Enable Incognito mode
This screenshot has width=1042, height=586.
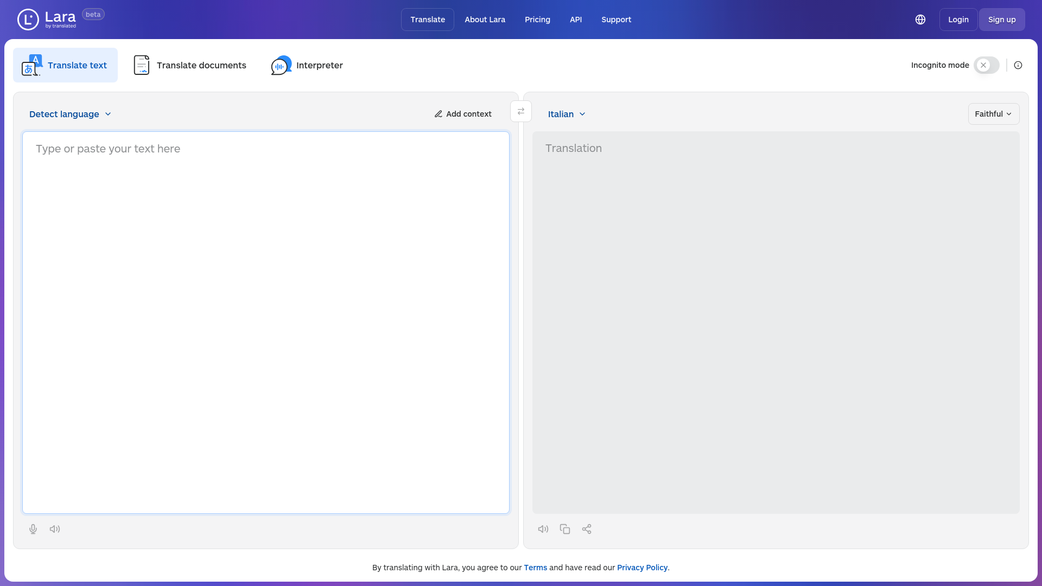[x=987, y=65]
